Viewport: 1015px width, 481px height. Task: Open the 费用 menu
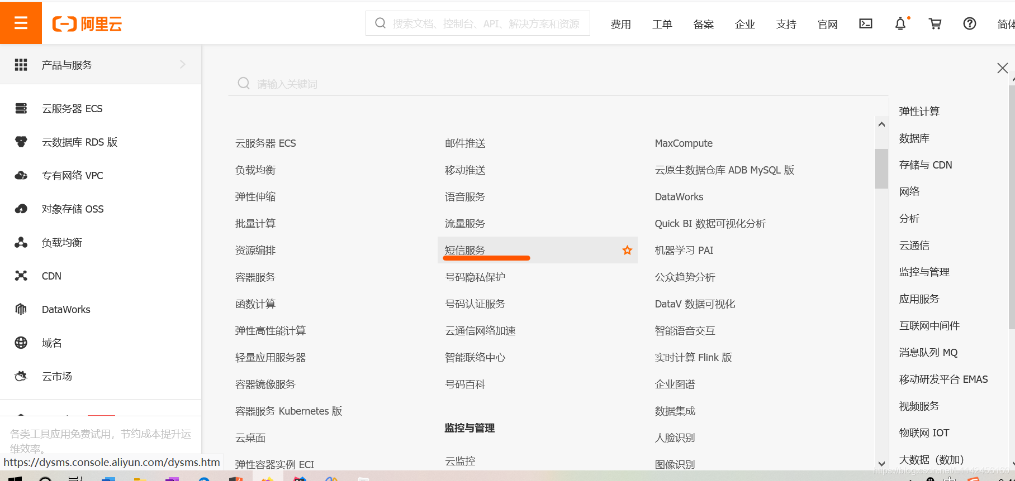coord(620,24)
